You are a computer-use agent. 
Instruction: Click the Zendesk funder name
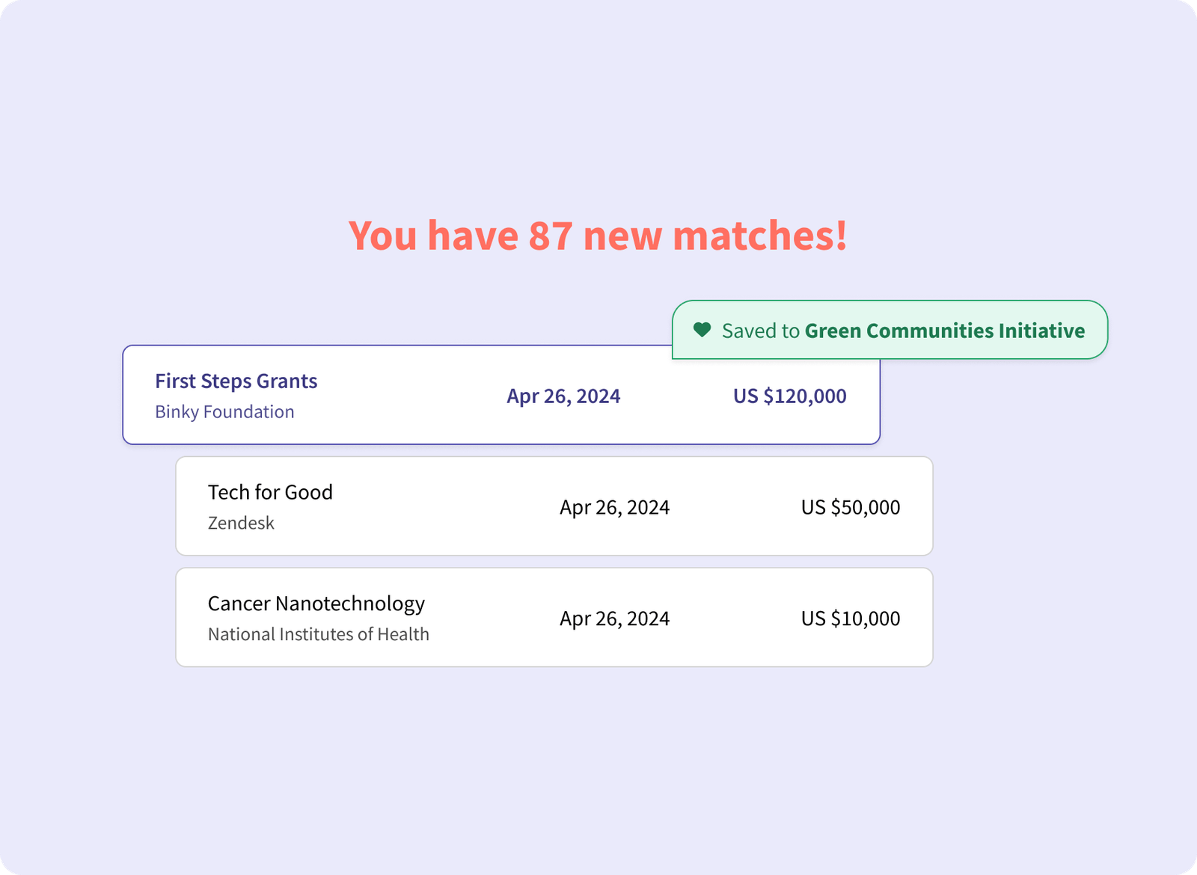coord(241,523)
